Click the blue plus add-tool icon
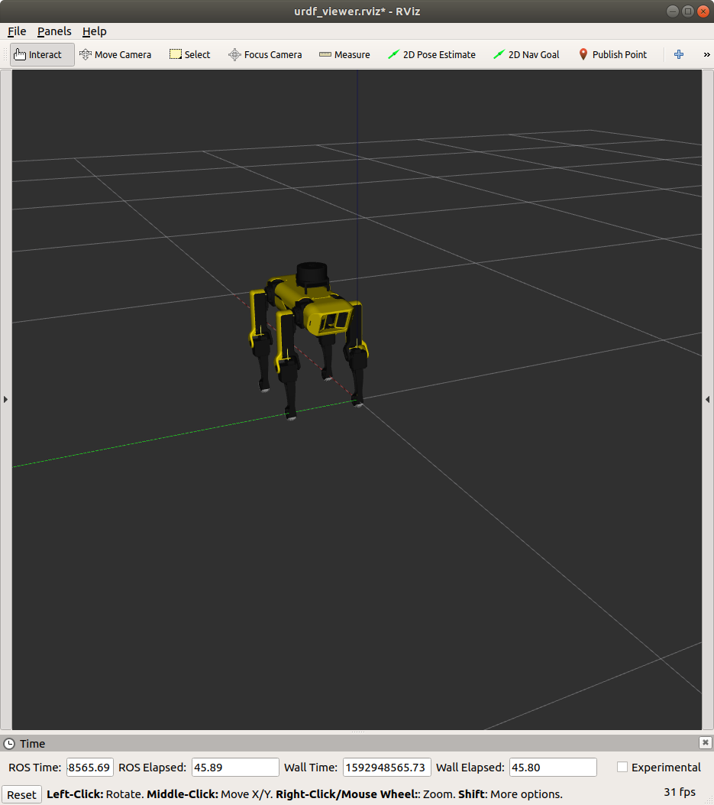The width and height of the screenshot is (714, 805). [x=679, y=54]
